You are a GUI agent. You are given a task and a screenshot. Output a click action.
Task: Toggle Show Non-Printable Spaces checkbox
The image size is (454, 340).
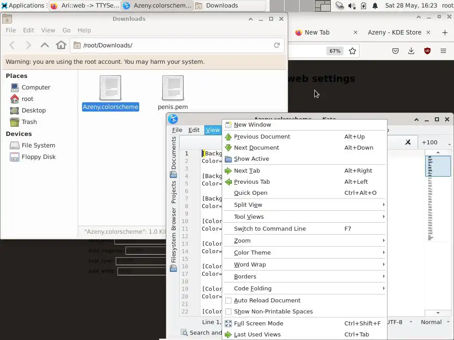pos(228,312)
